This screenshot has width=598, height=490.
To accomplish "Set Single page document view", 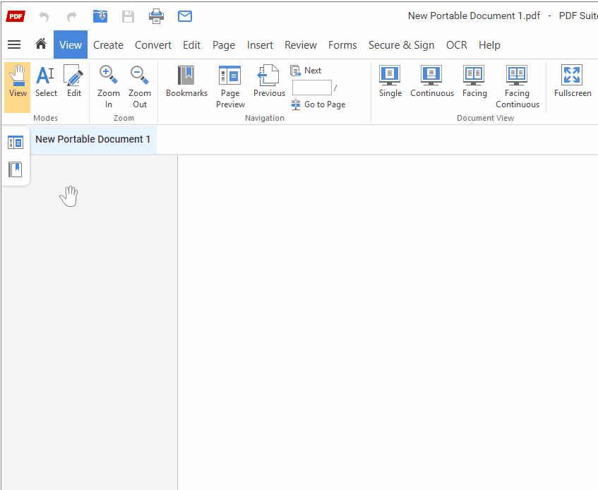I will 390,82.
